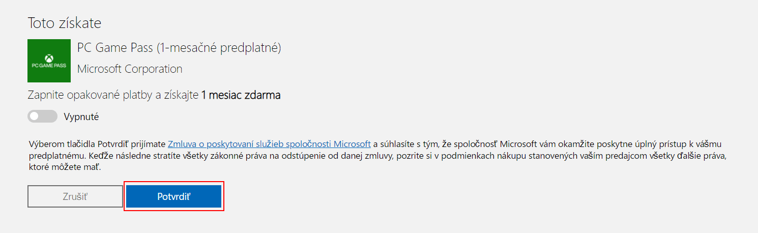This screenshot has width=758, height=233.
Task: Click the Zapnite opakované platby promo text
Action: pos(113,95)
